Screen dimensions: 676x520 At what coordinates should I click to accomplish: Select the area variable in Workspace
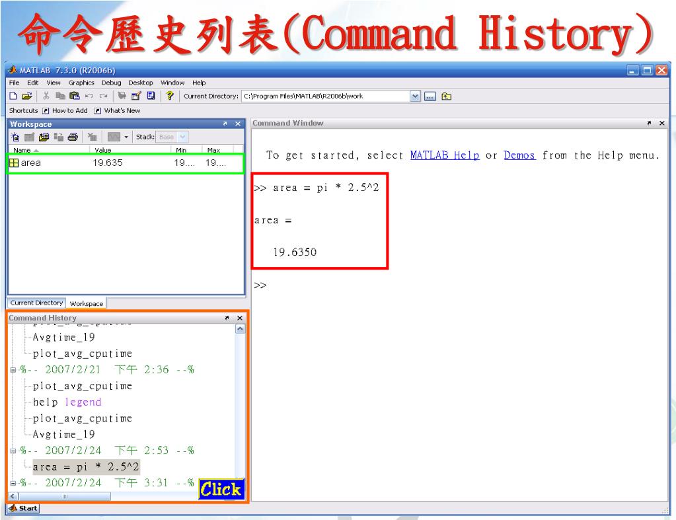pyautogui.click(x=126, y=163)
